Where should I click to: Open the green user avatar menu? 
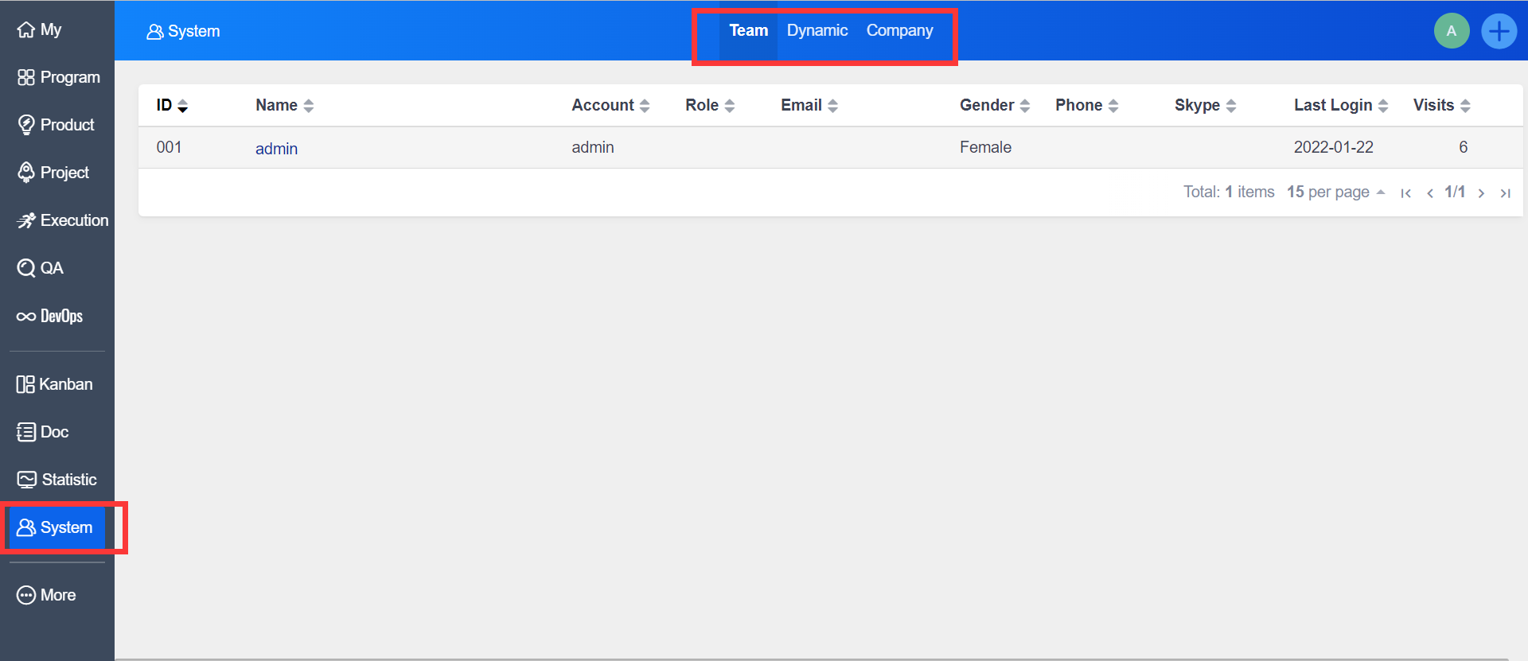click(1451, 31)
